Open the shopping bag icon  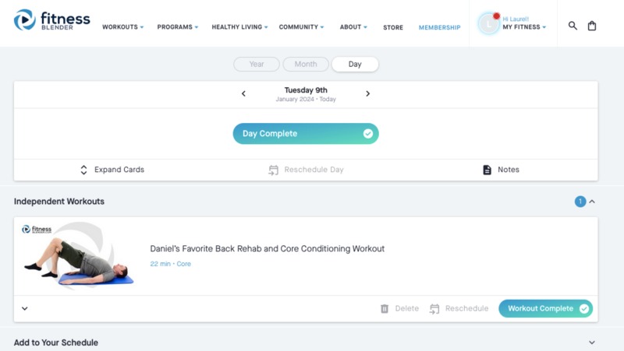coord(592,26)
